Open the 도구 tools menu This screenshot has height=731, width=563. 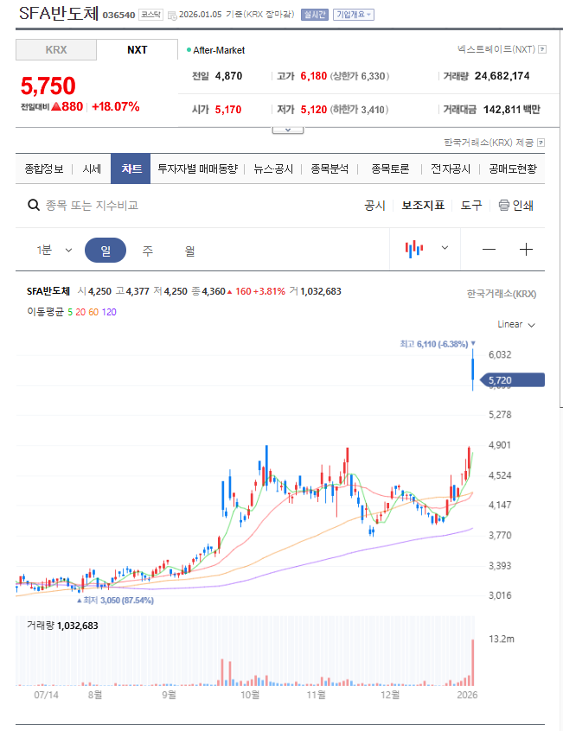(471, 206)
